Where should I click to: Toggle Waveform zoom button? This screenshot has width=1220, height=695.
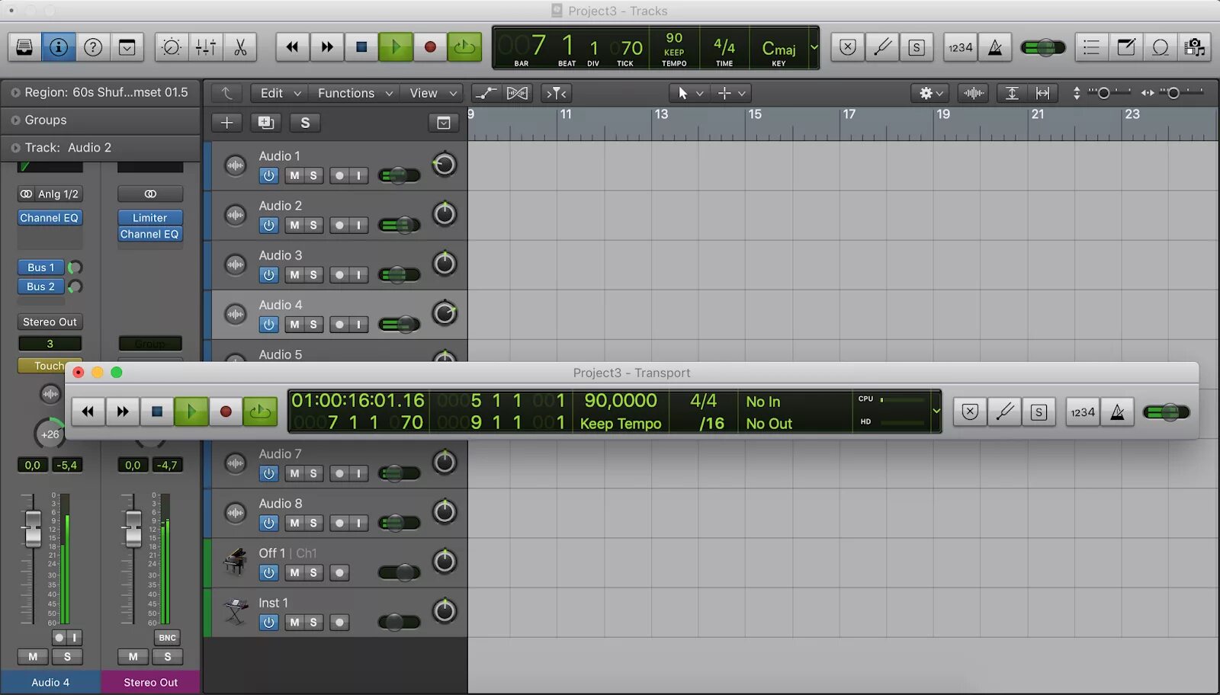pos(974,93)
